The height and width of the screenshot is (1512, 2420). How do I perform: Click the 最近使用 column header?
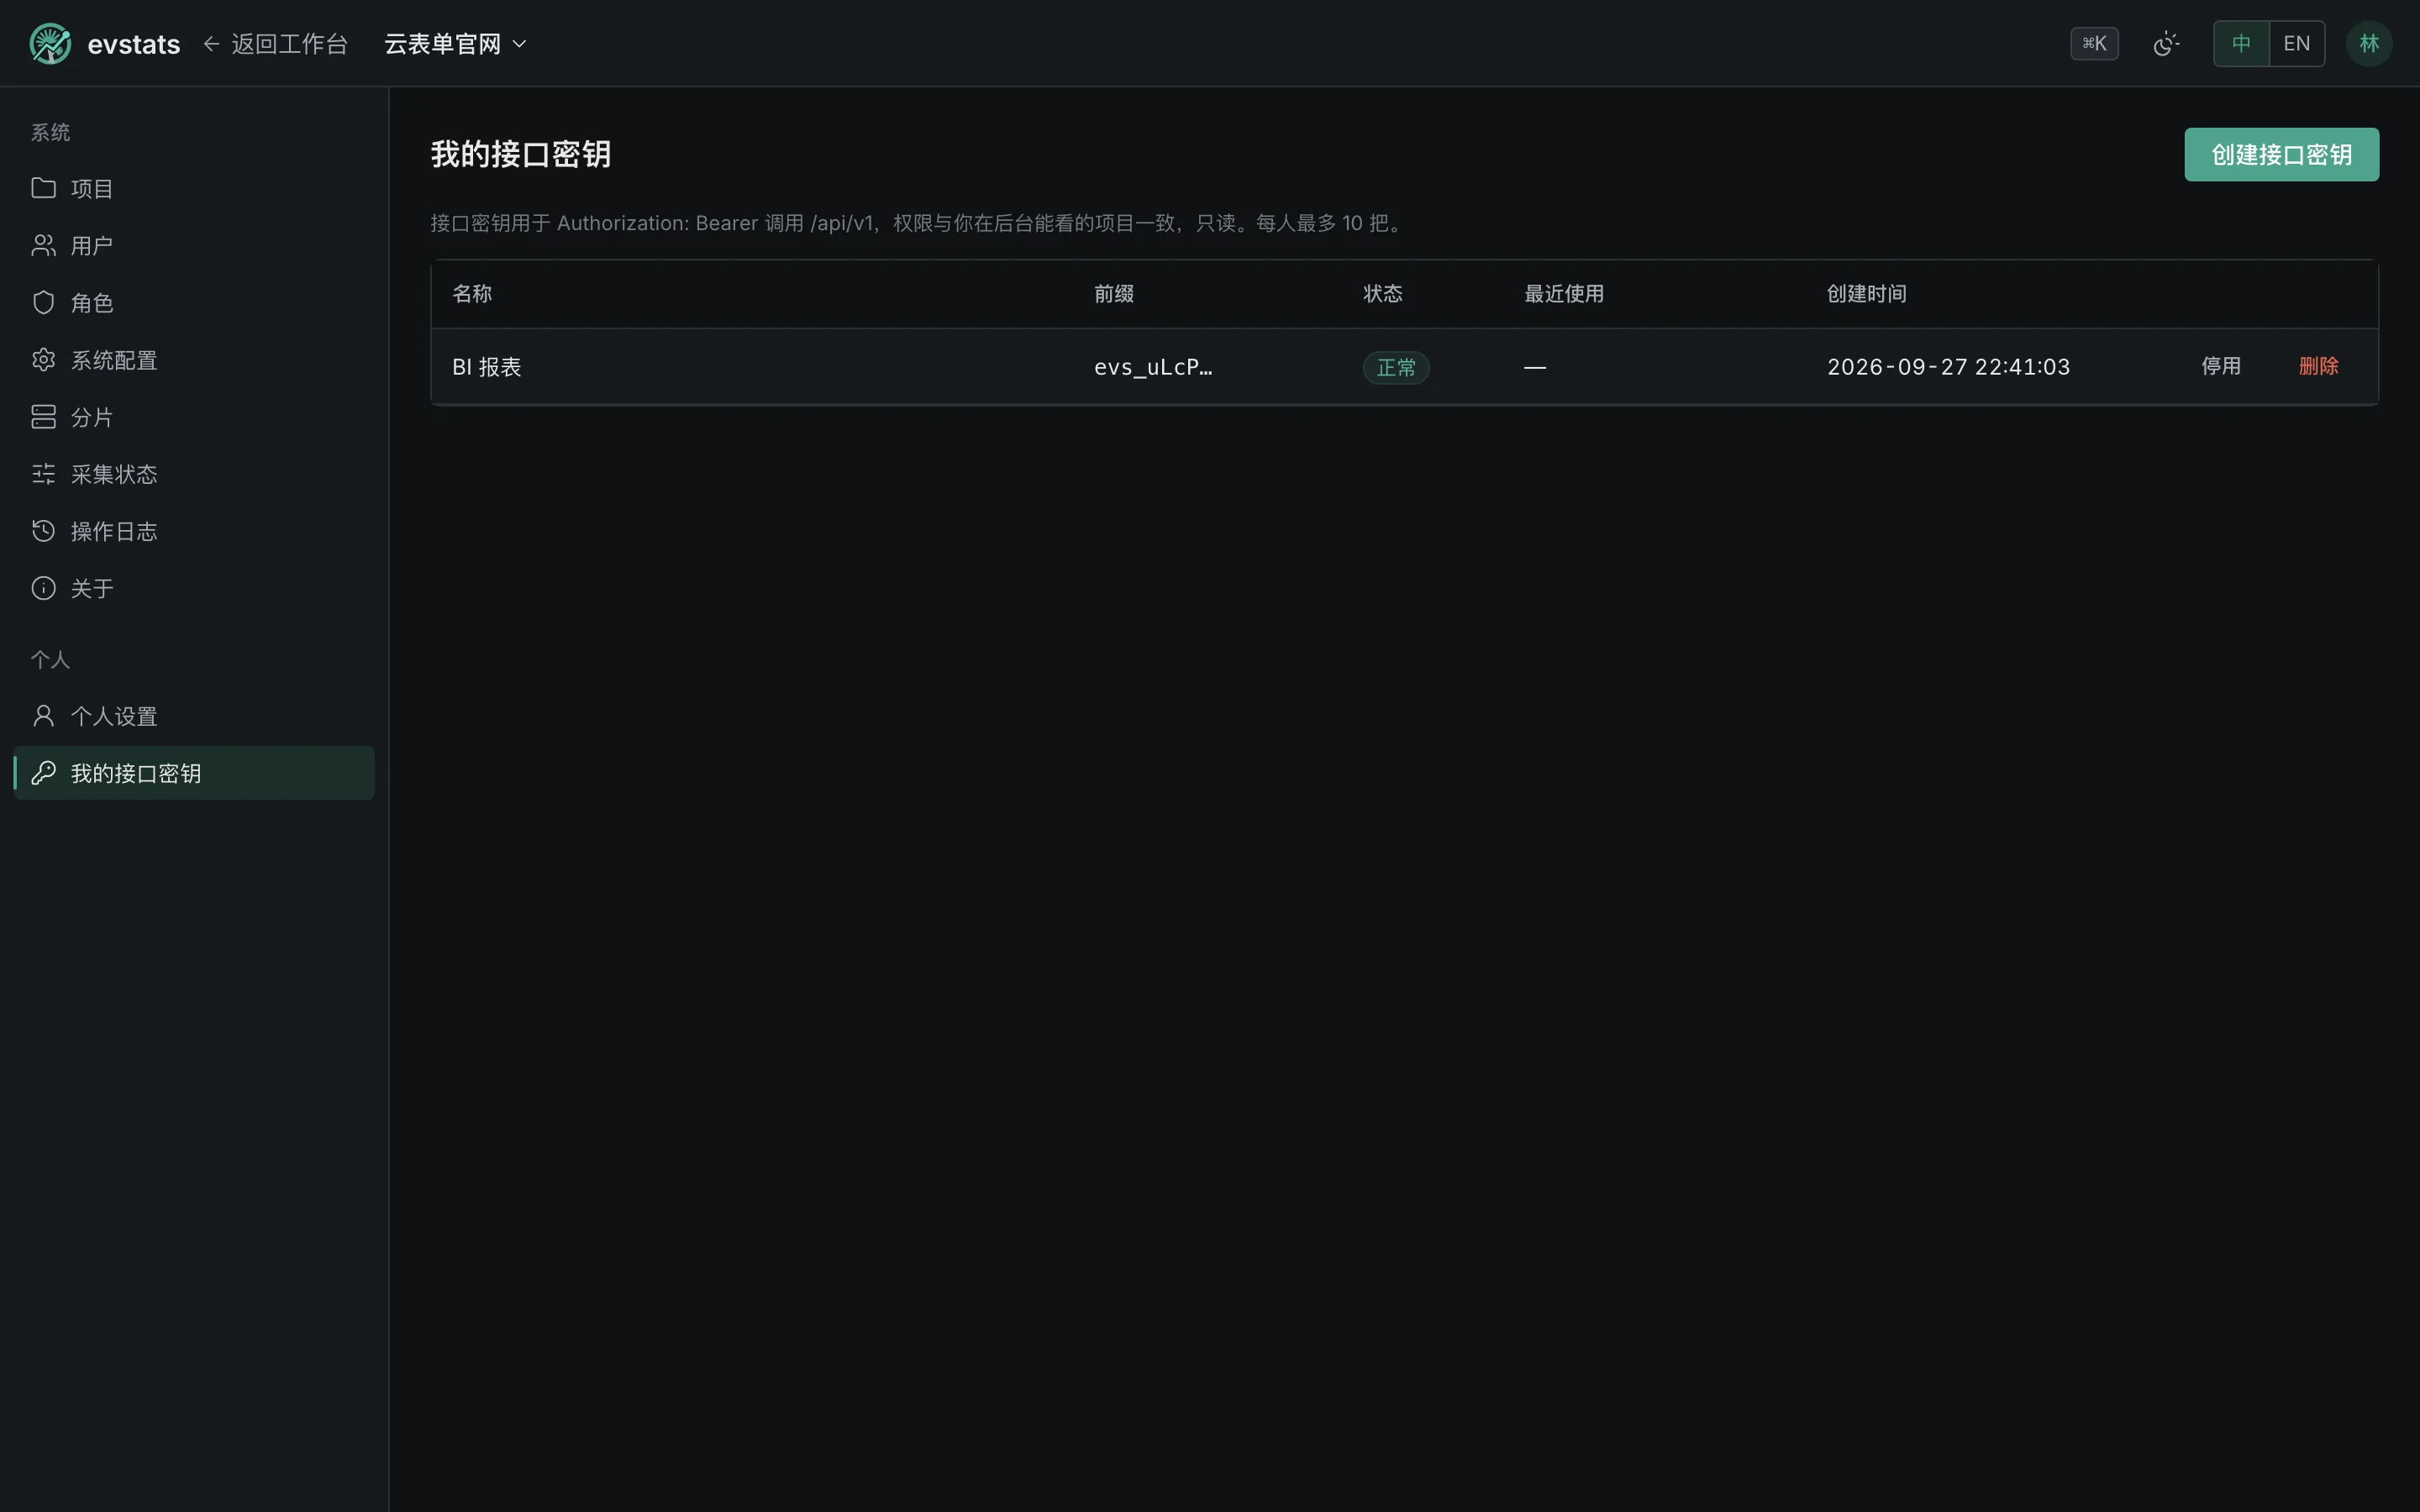click(x=1564, y=293)
